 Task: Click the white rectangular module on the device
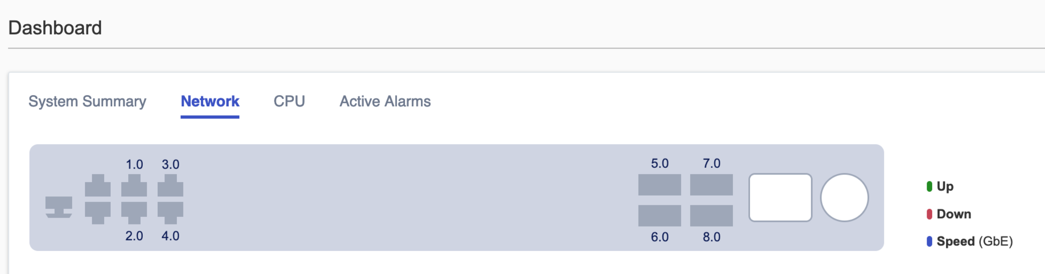(780, 198)
